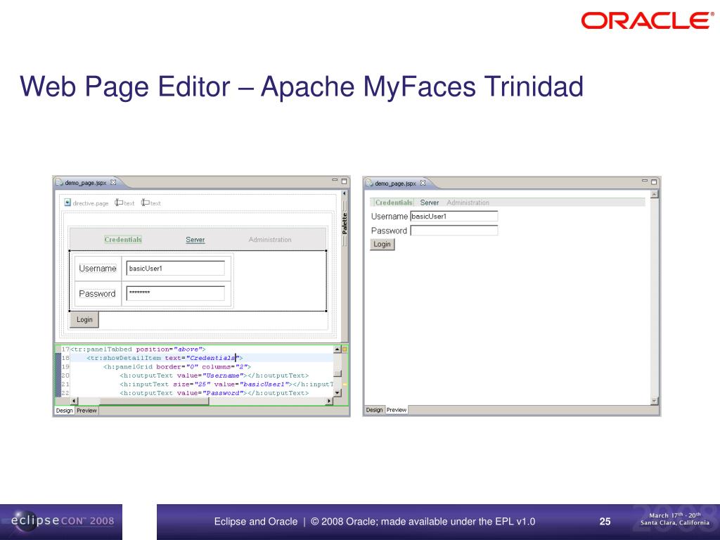Open Administration tab in design view
The width and height of the screenshot is (720, 540).
(270, 240)
